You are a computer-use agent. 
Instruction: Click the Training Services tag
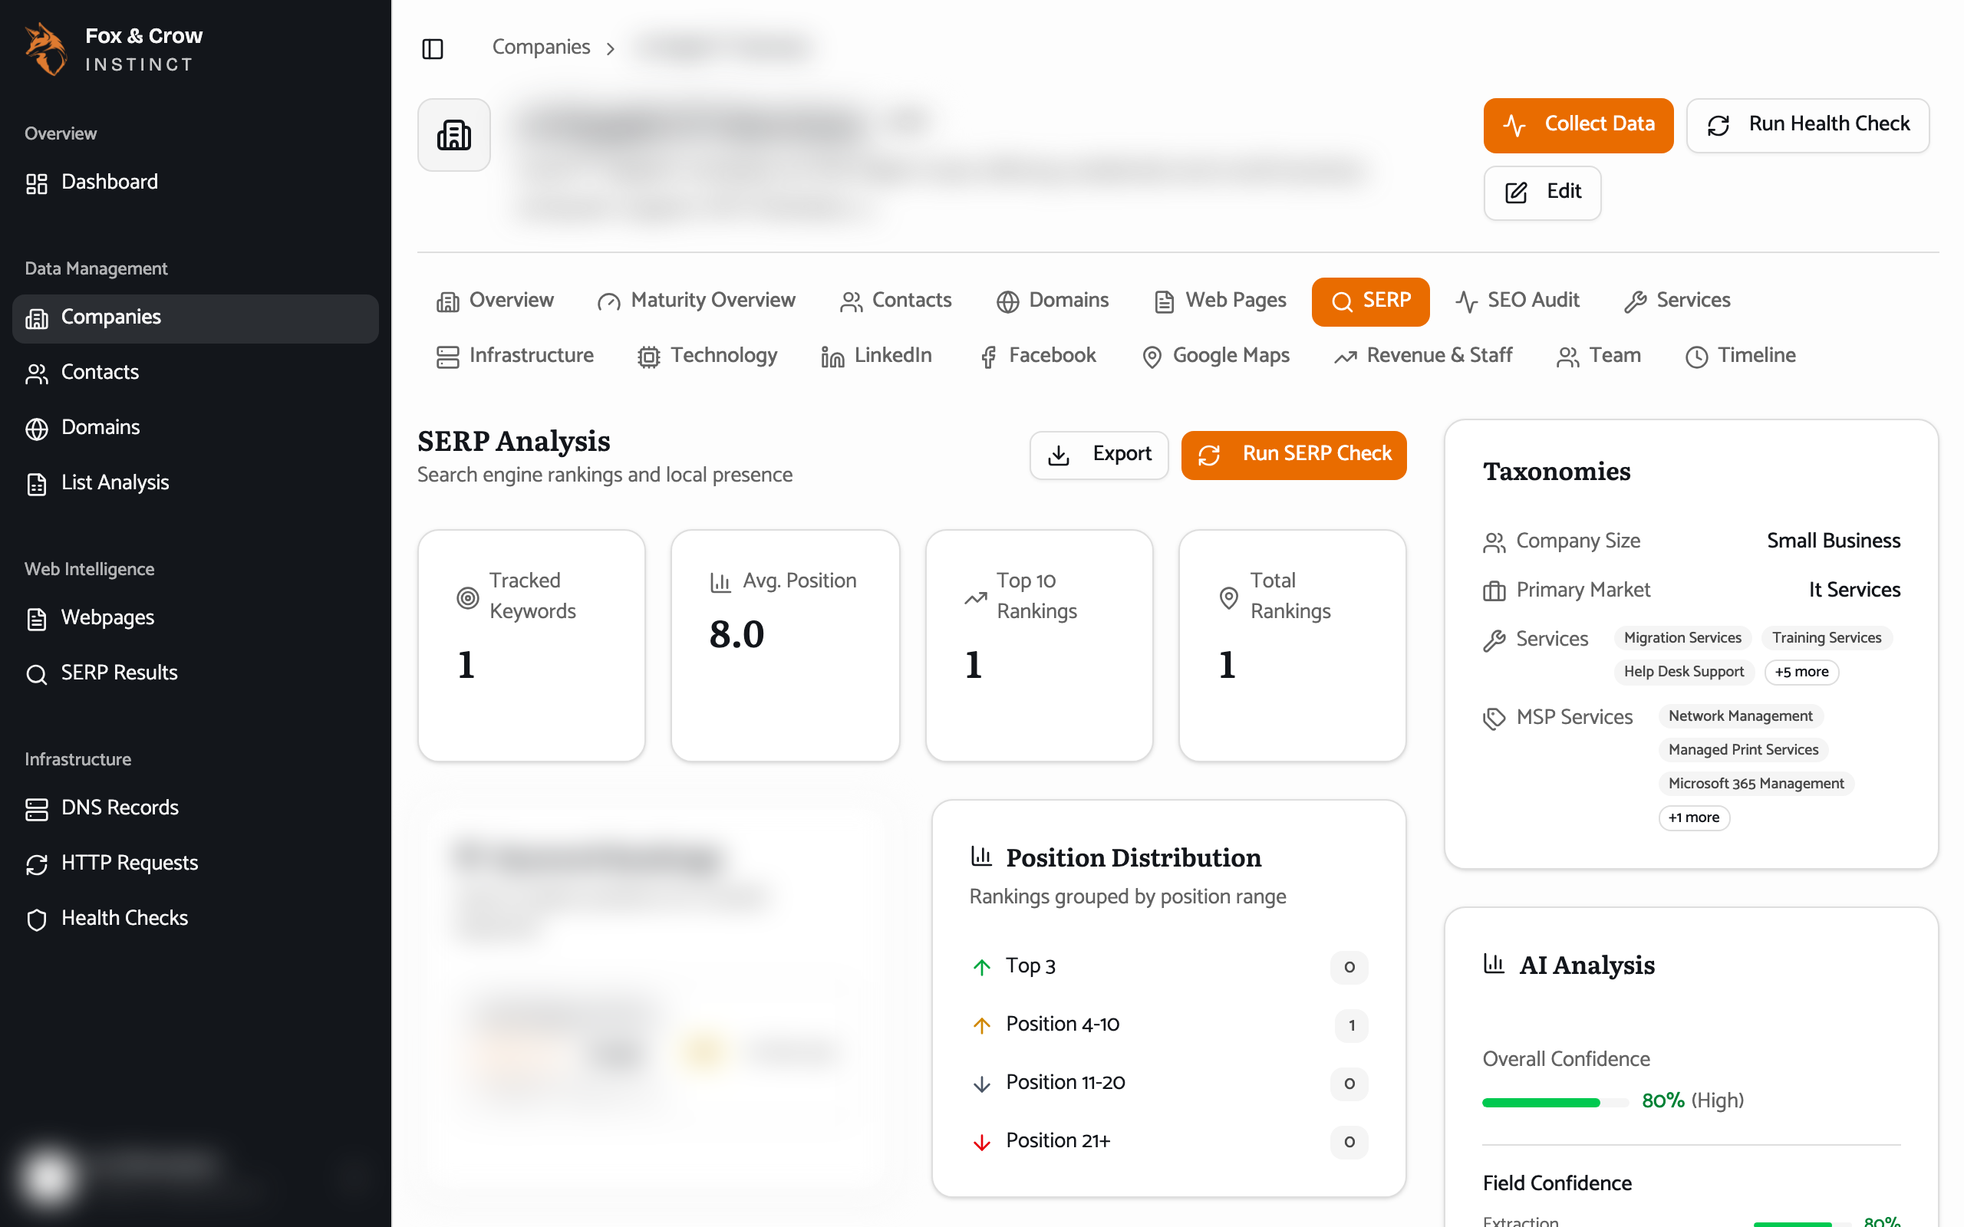pyautogui.click(x=1826, y=638)
